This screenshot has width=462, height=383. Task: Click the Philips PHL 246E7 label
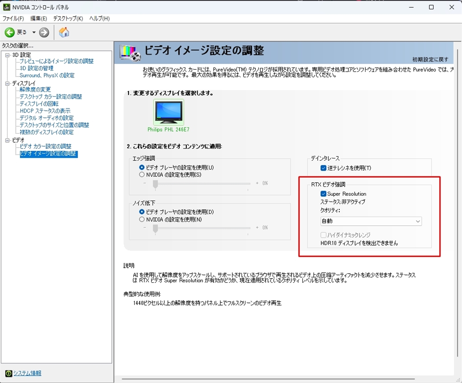[x=168, y=130]
